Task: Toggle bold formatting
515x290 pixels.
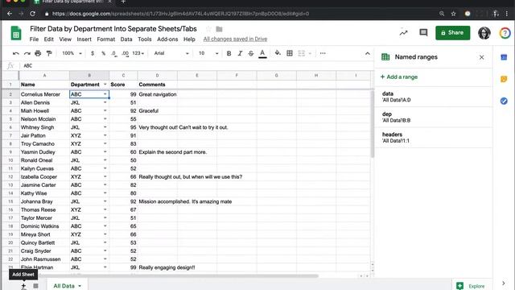Action: coord(229,53)
